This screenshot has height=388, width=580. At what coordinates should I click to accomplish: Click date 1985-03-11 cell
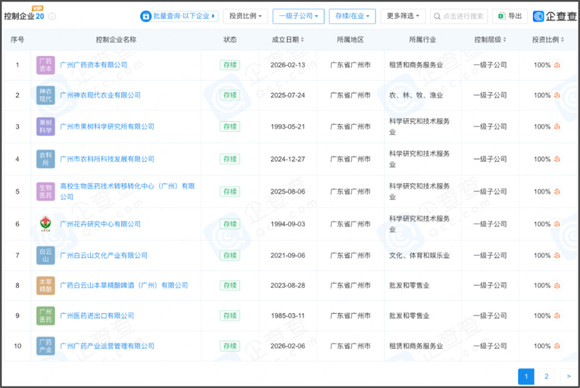coord(287,316)
